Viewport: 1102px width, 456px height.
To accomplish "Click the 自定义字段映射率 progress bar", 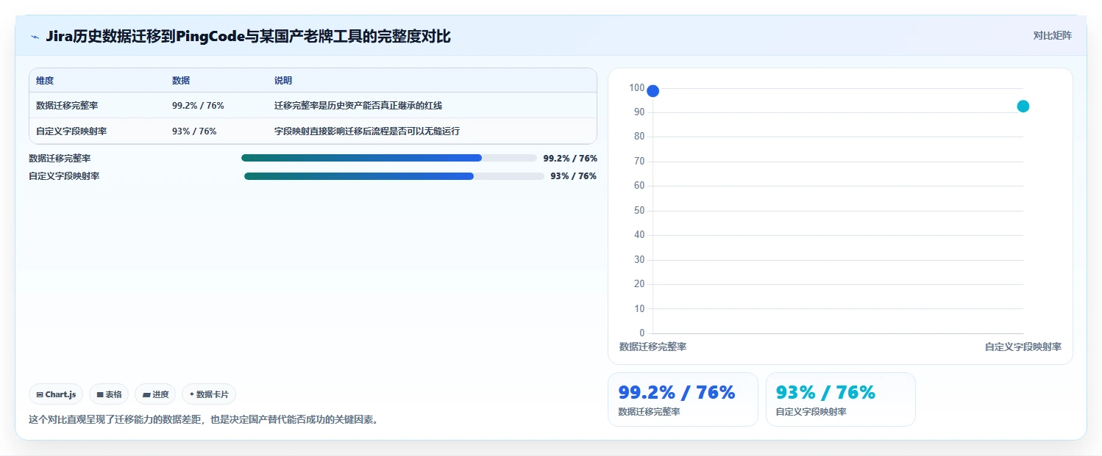I will point(394,176).
